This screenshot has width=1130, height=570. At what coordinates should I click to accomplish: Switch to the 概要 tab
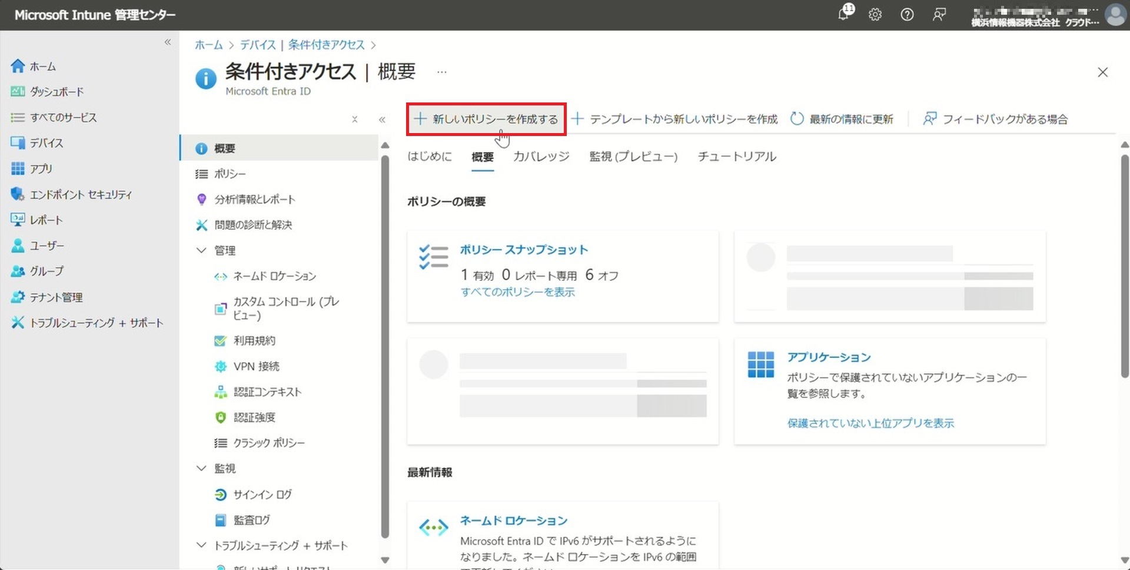click(483, 157)
